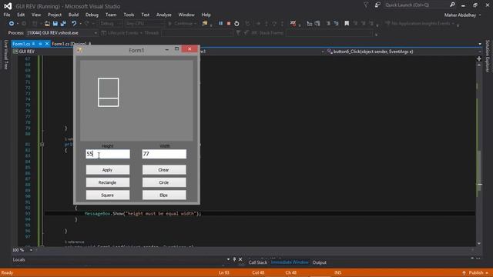The image size is (493, 277).
Task: Open the Process dropdown list
Action: point(96,33)
